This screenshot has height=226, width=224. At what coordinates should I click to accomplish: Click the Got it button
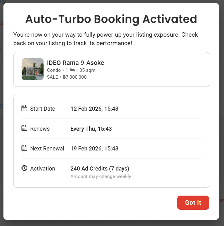[x=193, y=202]
